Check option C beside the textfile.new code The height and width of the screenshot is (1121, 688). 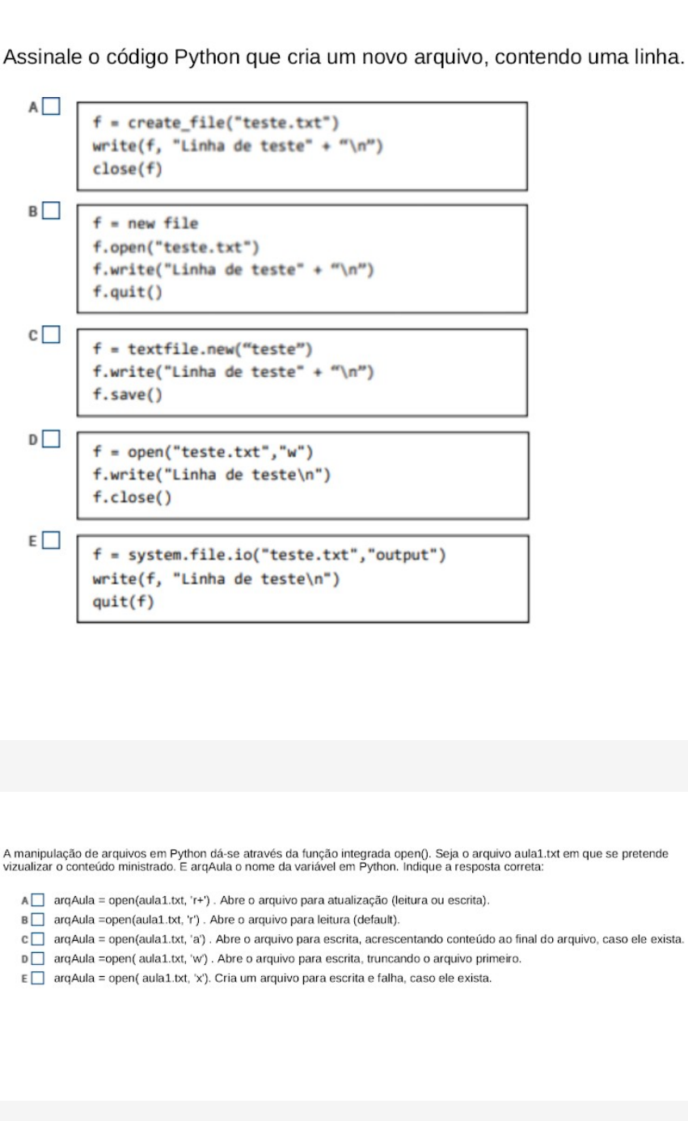(52, 333)
